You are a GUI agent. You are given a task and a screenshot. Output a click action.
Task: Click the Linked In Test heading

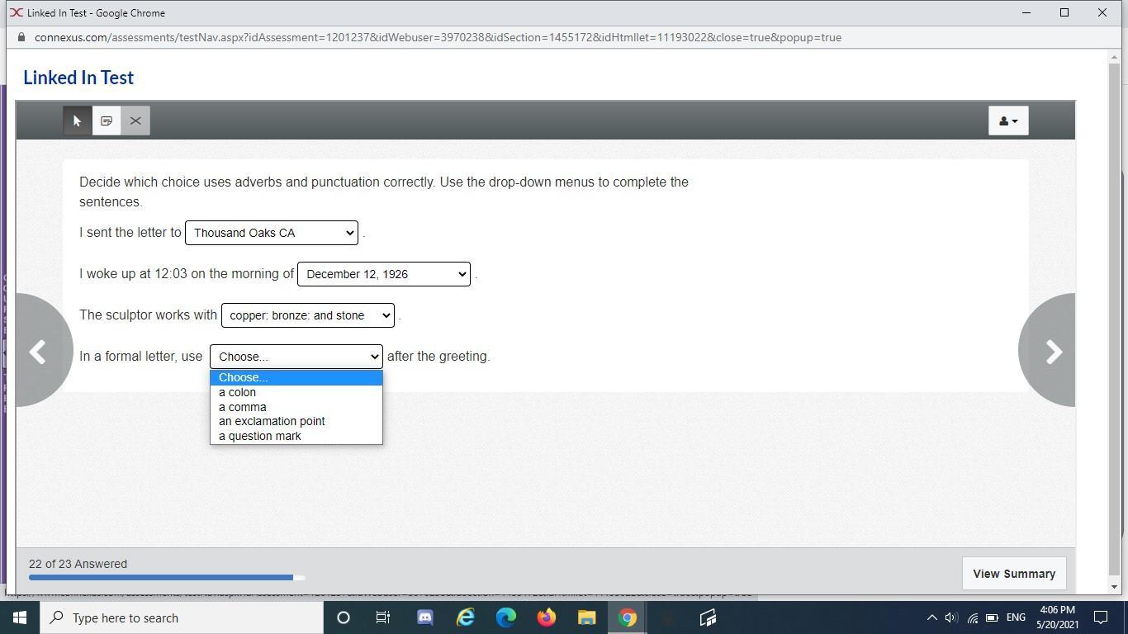[78, 78]
